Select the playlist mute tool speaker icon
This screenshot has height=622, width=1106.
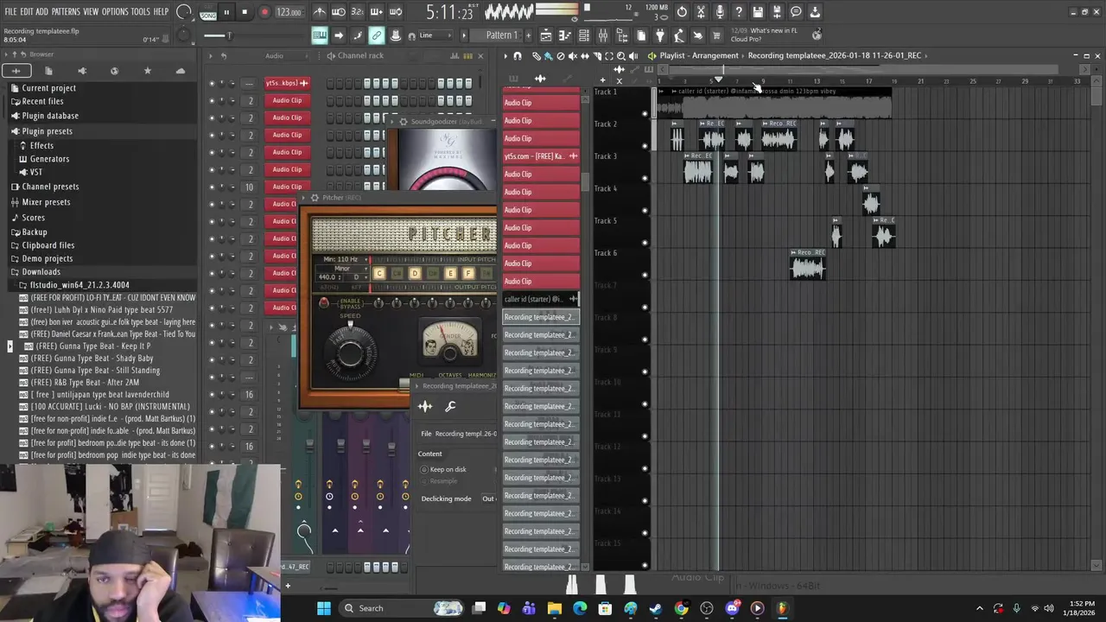coord(572,55)
